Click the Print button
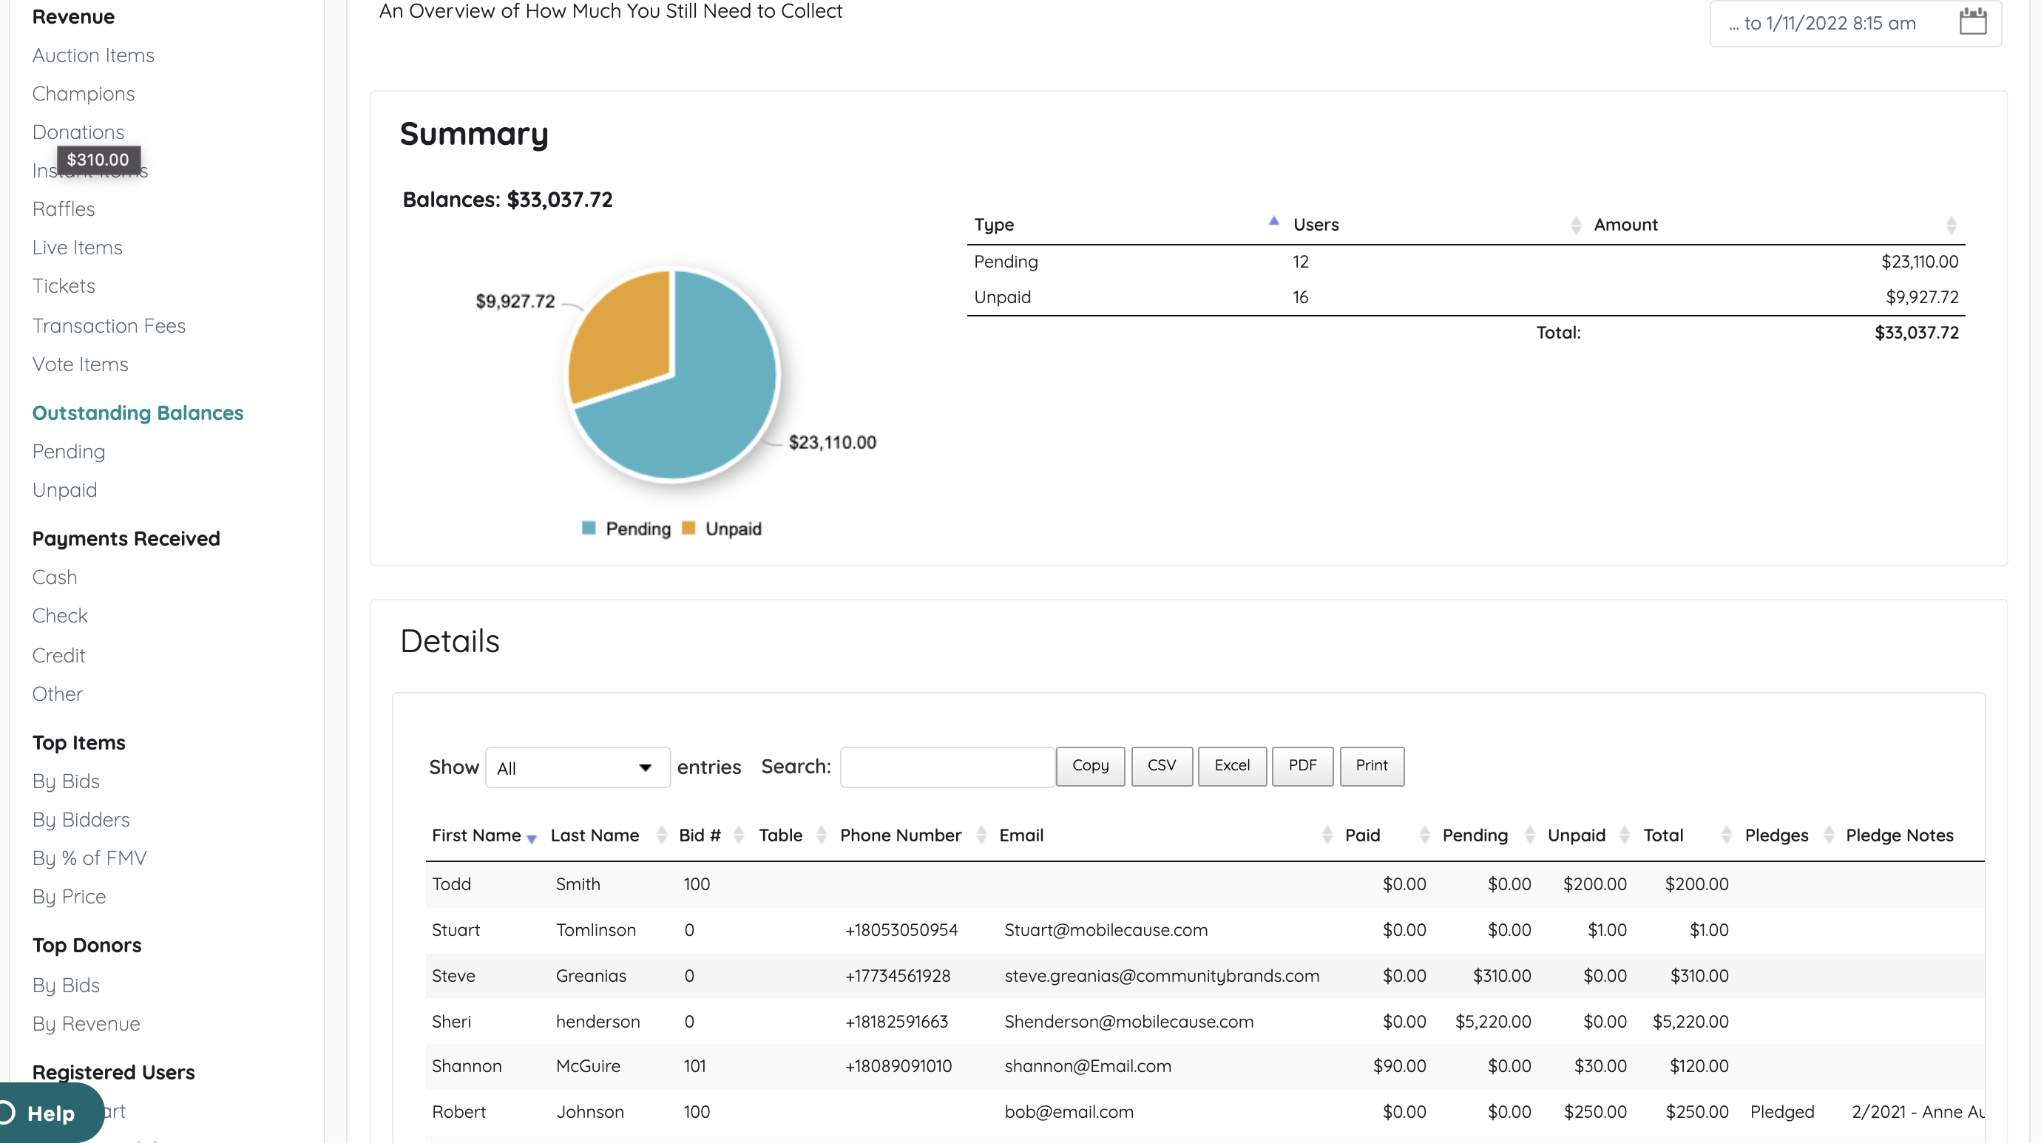 [1371, 765]
